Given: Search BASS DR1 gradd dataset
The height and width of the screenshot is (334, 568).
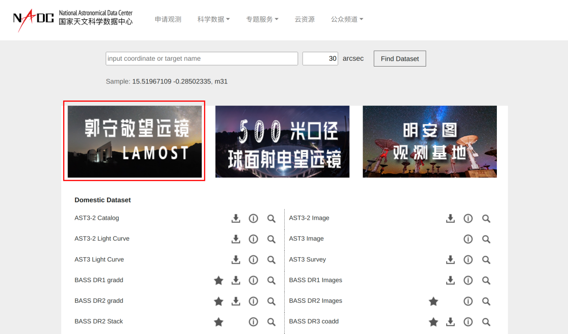Looking at the screenshot, I should point(271,280).
